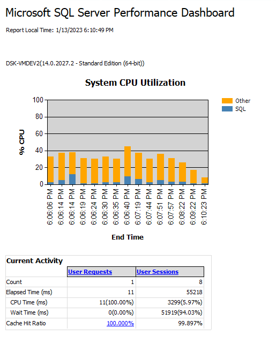Click the Wait Time (ms) row label
The height and width of the screenshot is (343, 276).
[x=29, y=312]
